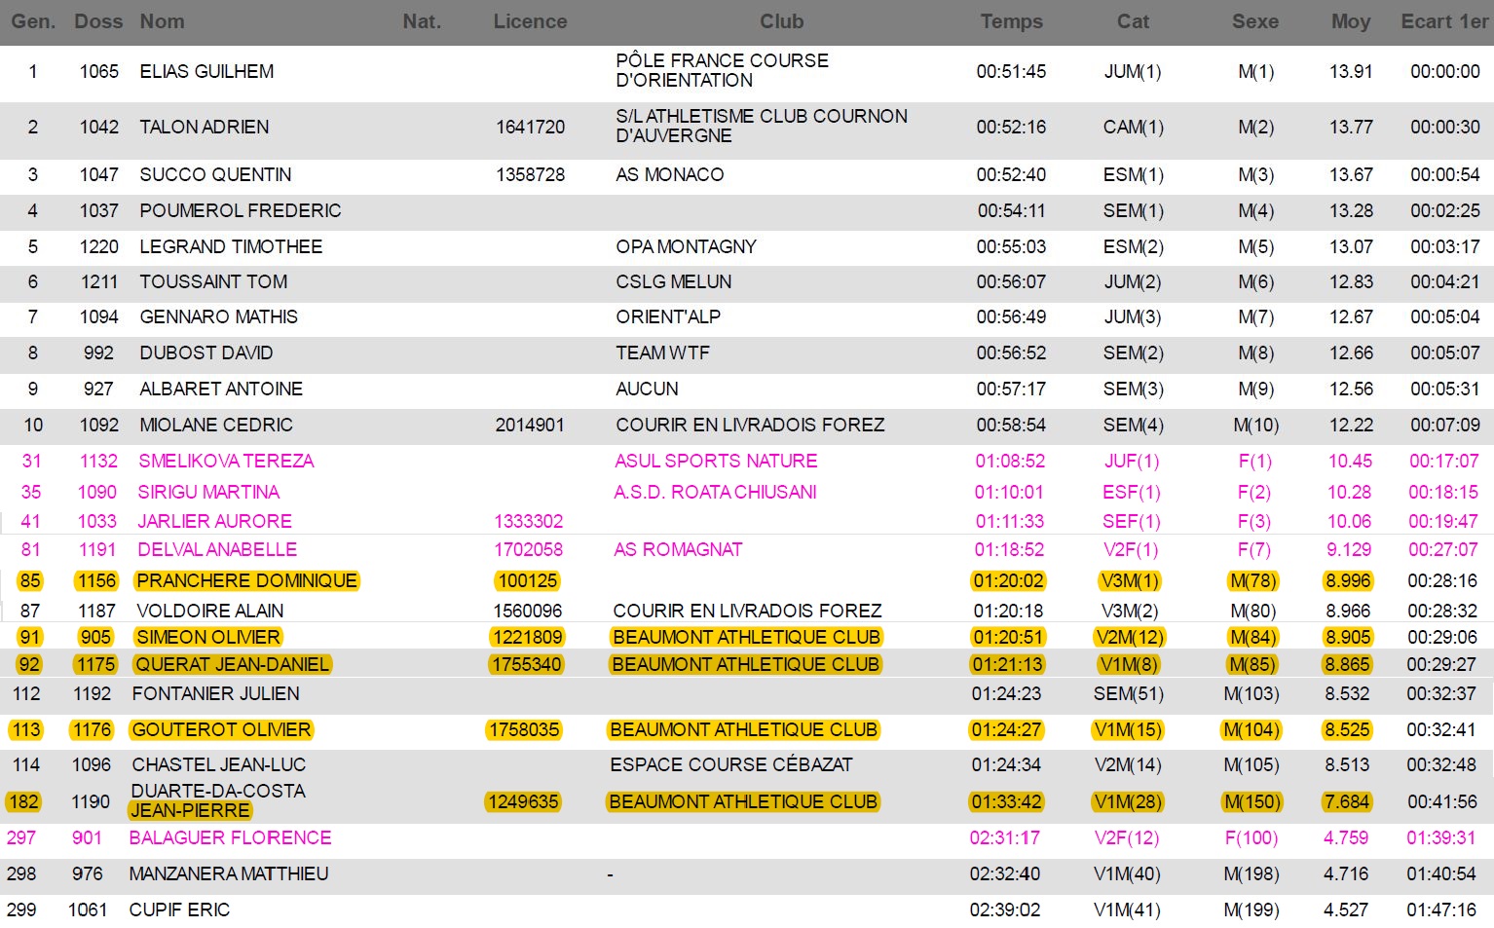Select the name JARLIER AURORE
Viewport: 1494px width, 928px height.
[214, 521]
